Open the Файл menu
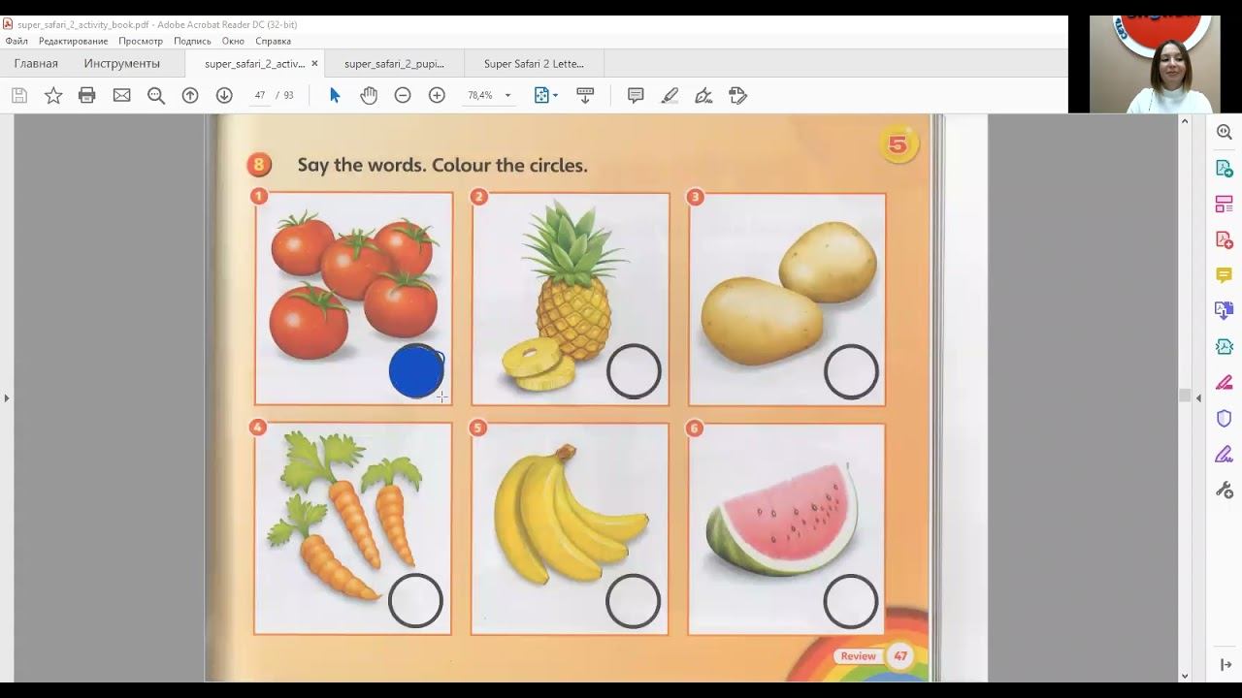1242x698 pixels. tap(16, 41)
